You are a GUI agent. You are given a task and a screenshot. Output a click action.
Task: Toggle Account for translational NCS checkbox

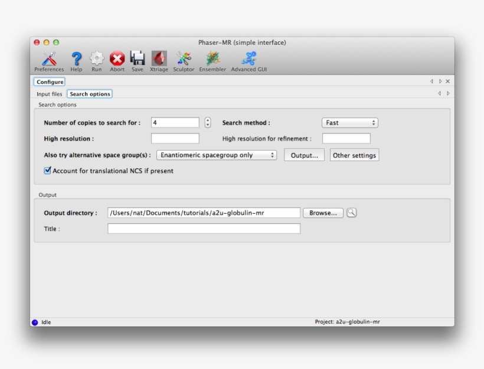[48, 171]
